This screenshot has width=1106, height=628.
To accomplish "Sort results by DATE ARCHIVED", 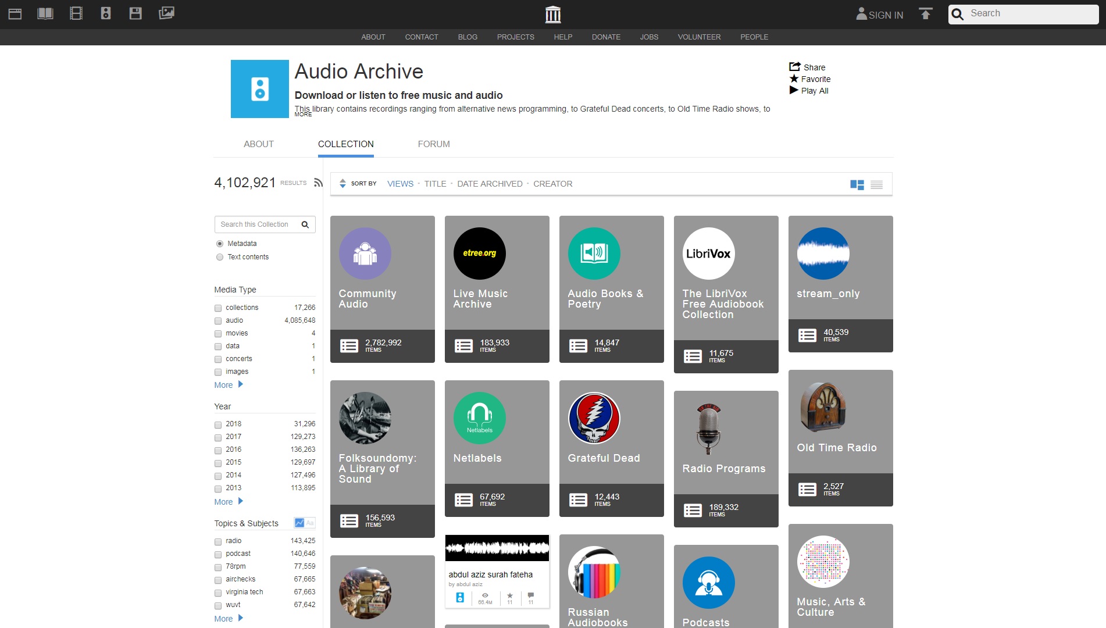I will point(490,184).
